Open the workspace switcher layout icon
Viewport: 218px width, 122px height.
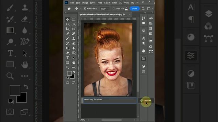tap(149, 9)
